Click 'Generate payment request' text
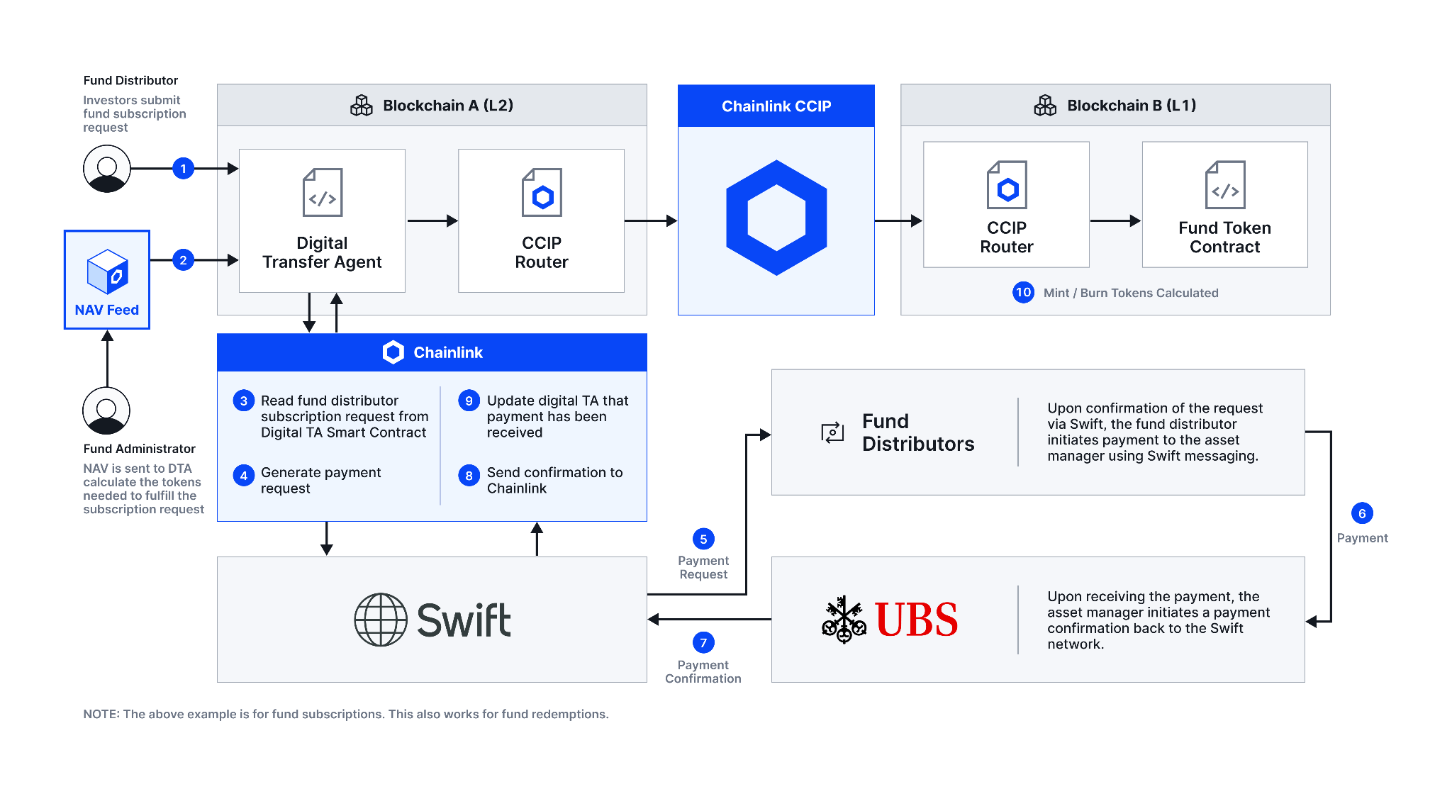The image size is (1452, 794). pos(320,480)
